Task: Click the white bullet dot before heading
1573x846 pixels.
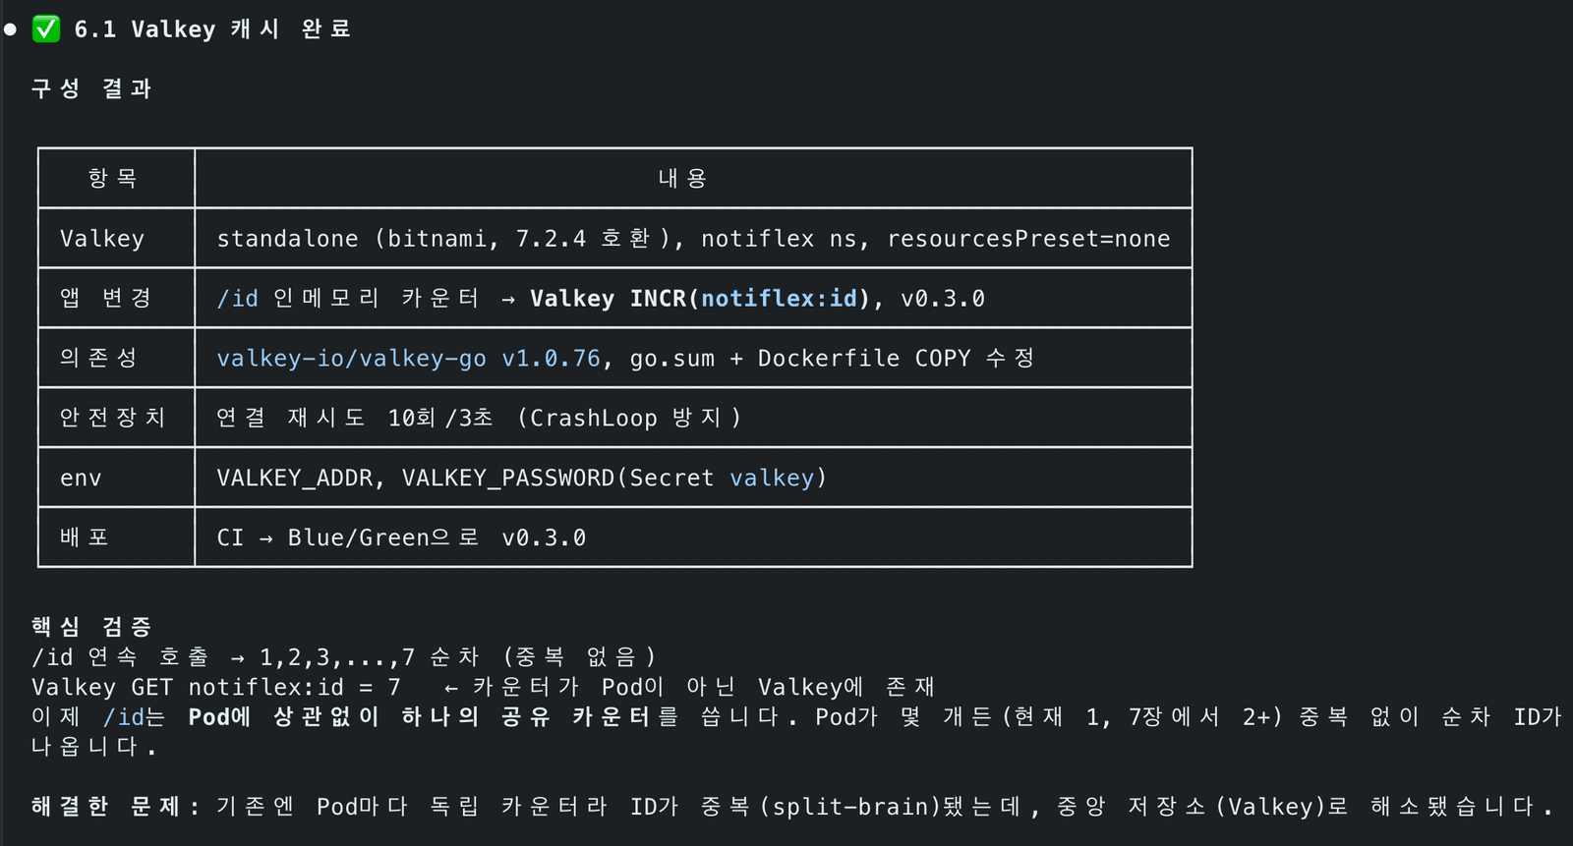Action: point(11,29)
